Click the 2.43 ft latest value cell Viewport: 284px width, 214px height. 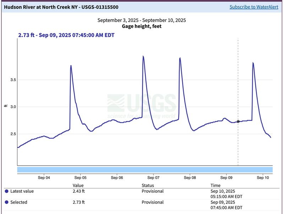point(78,191)
